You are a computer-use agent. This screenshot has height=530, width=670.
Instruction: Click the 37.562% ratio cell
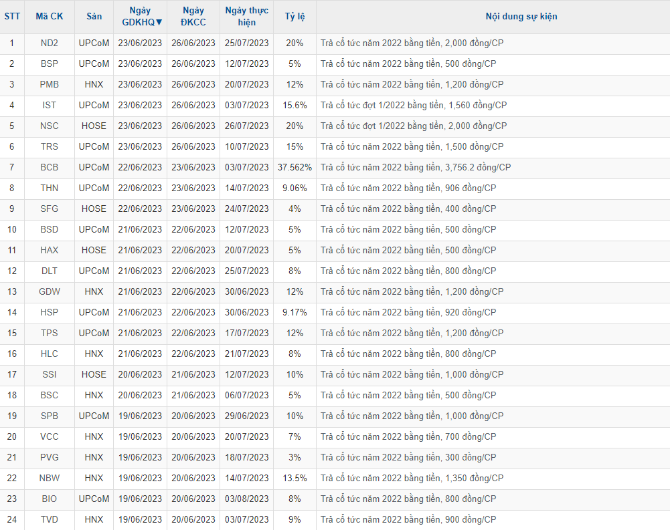pos(295,167)
